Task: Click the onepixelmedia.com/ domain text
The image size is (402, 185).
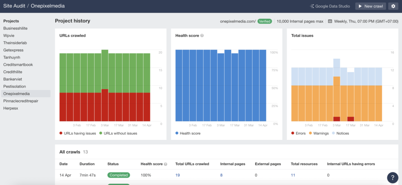Action: click(x=238, y=22)
